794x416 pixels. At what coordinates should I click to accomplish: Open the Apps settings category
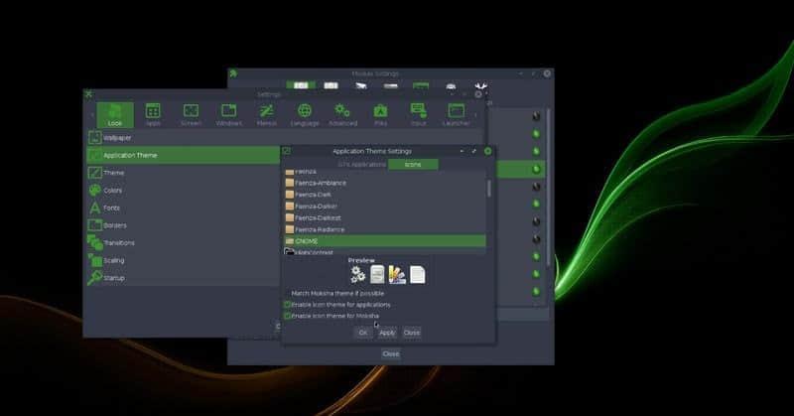pyautogui.click(x=153, y=113)
